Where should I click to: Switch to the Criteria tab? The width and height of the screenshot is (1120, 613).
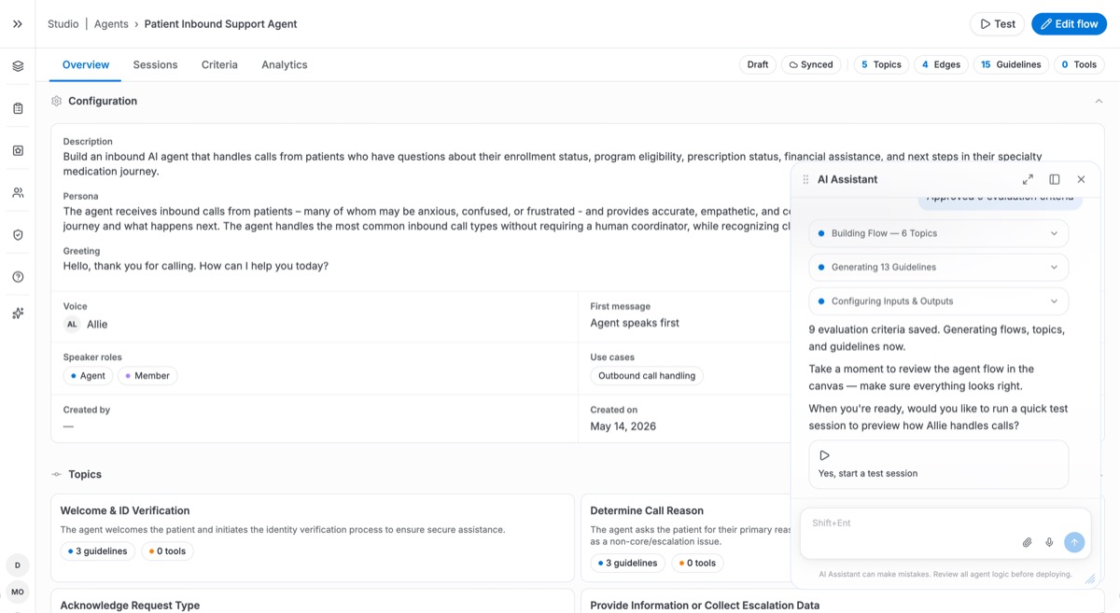[219, 64]
